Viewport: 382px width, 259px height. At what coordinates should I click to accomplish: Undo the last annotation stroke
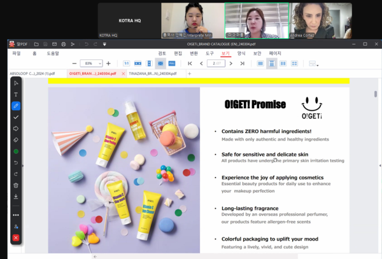pos(16,163)
